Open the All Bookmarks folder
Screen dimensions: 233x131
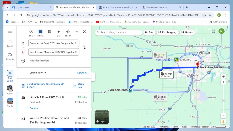pos(218,22)
